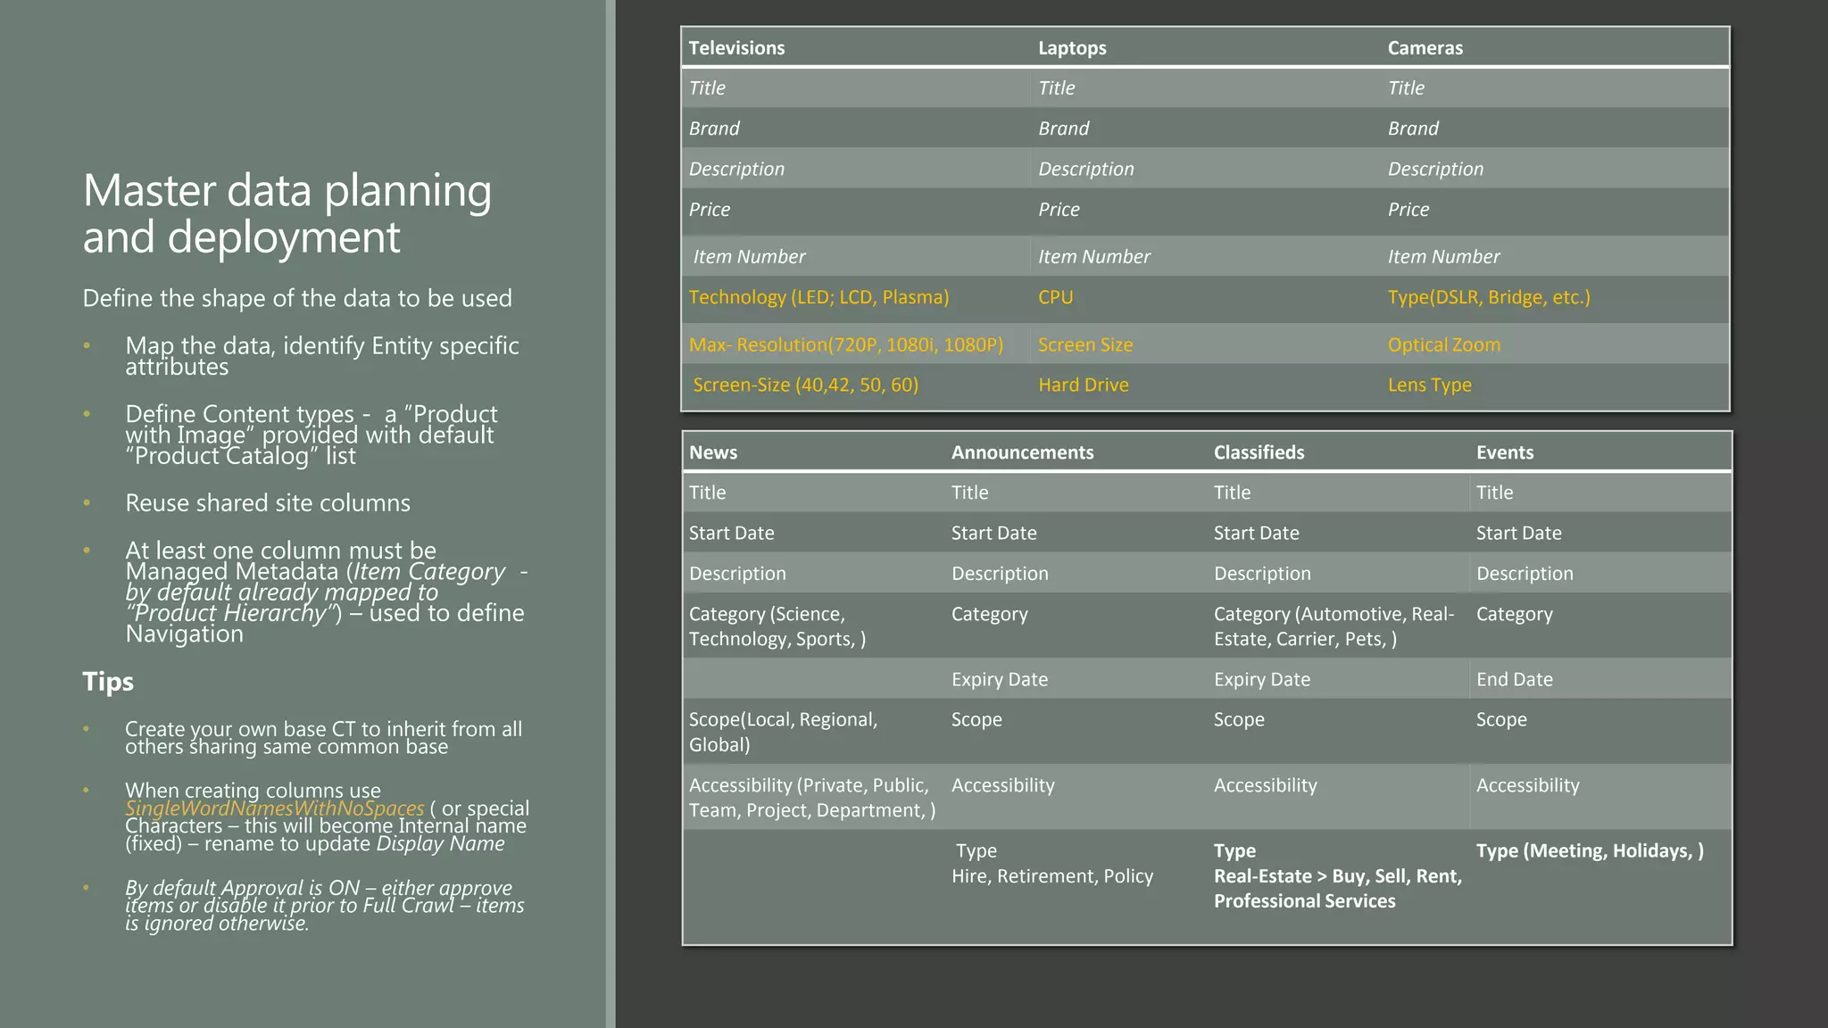Screen dimensions: 1828x1028
Task: Click the CPU cell under Laptops
Action: pos(1056,297)
